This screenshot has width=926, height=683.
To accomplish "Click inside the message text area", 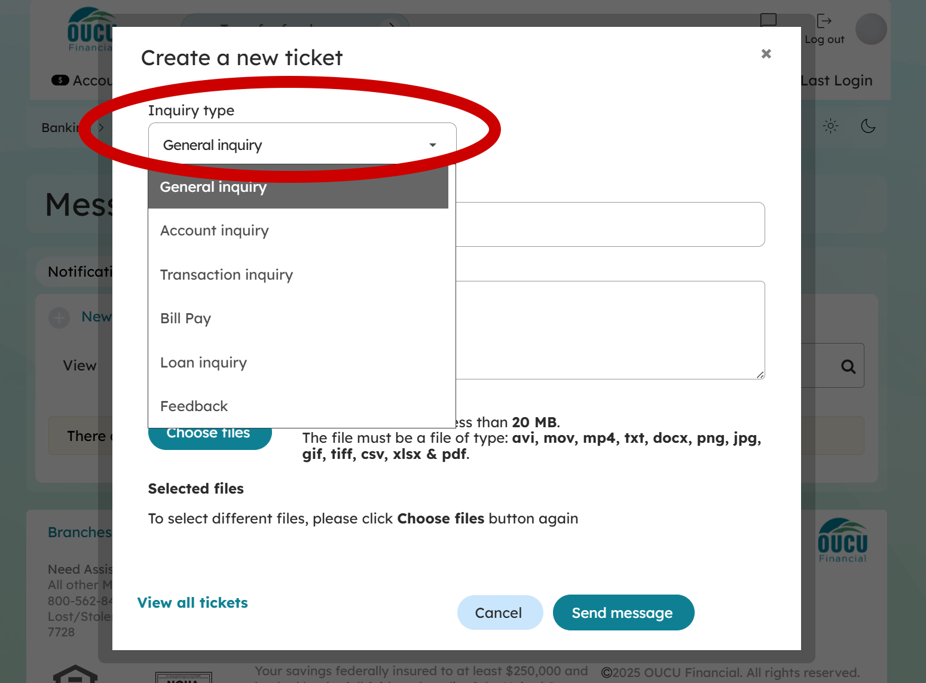I will (610, 330).
